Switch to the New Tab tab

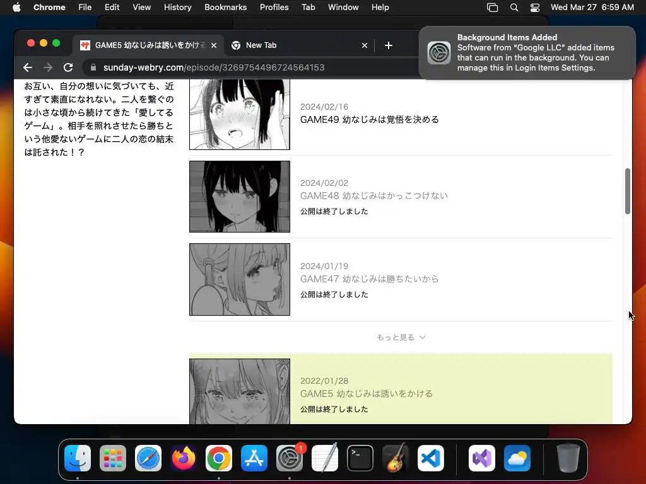(x=300, y=45)
